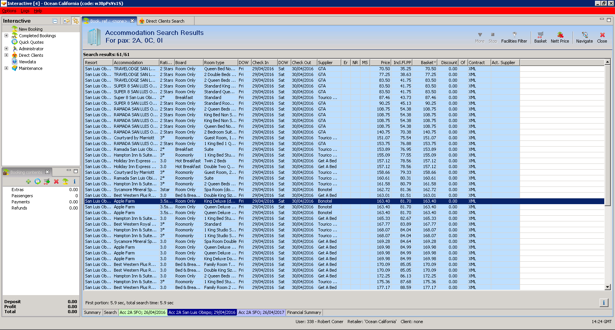The image size is (615, 330).
Task: Switch to the Summary bottom tab
Action: tap(92, 312)
